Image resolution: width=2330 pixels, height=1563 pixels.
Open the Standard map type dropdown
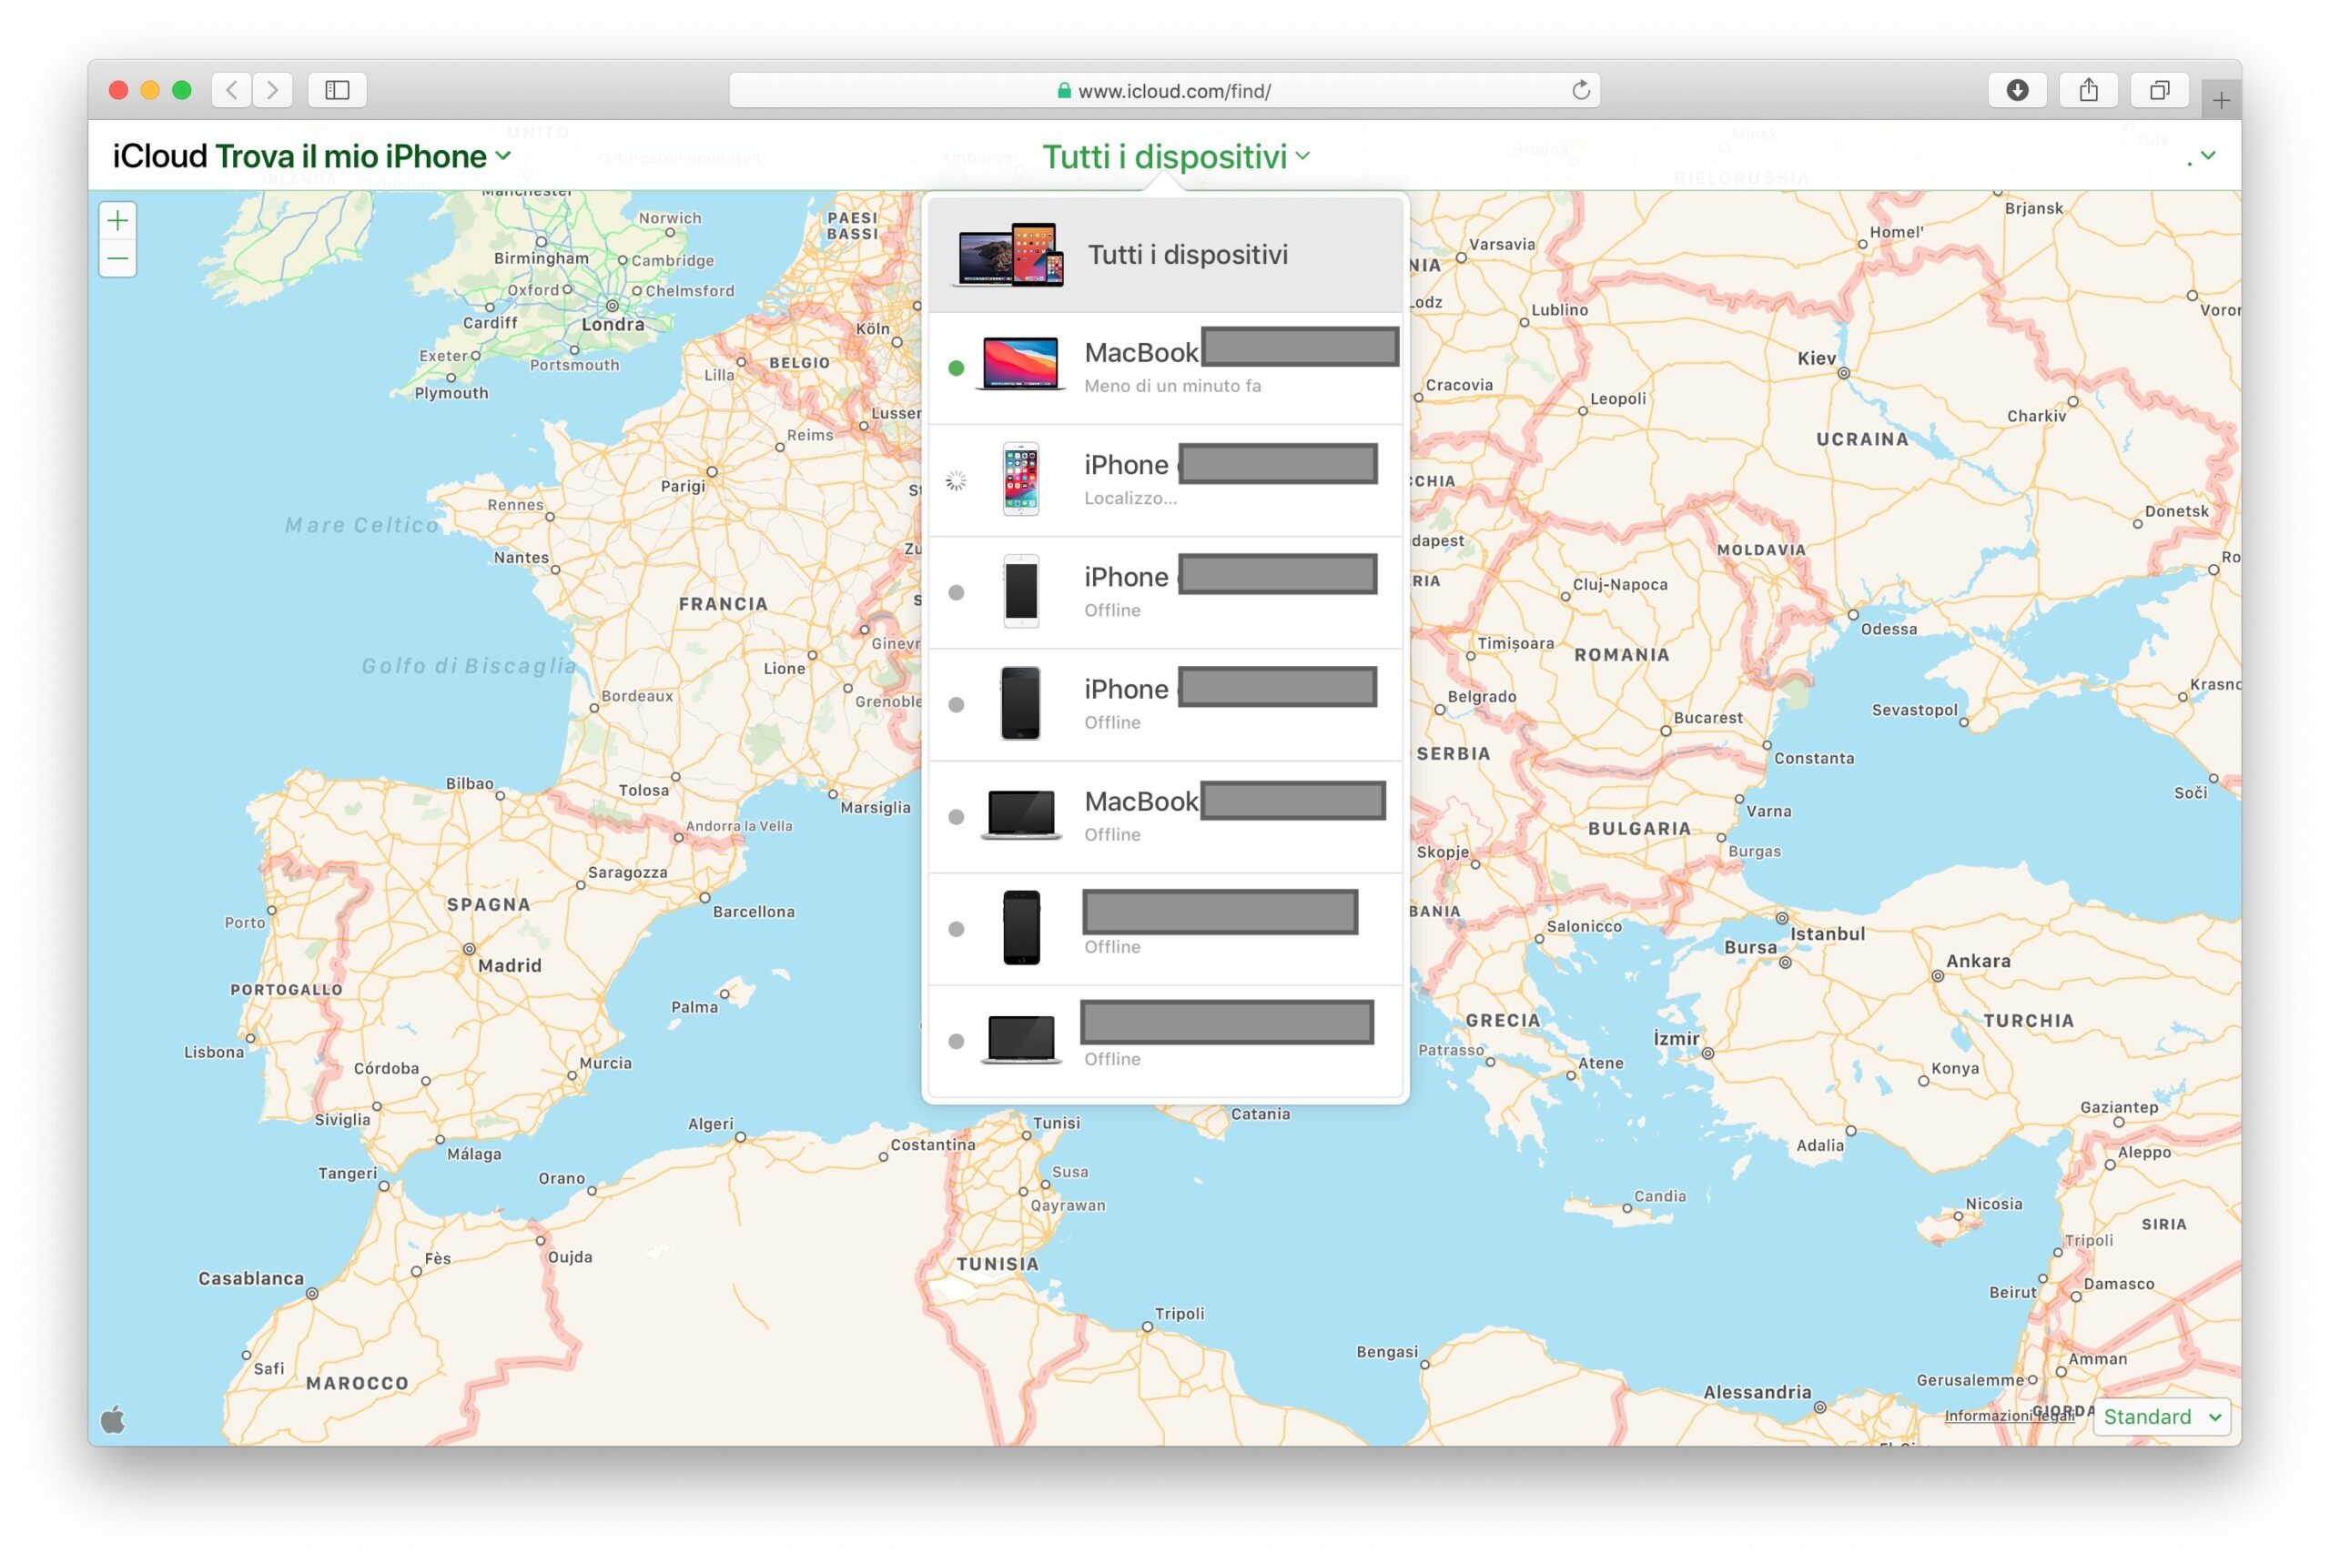click(2161, 1417)
